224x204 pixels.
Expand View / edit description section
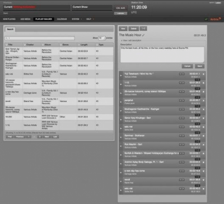(131, 40)
